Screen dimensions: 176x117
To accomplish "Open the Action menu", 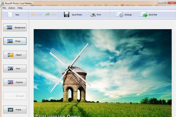I will [x=12, y=8].
